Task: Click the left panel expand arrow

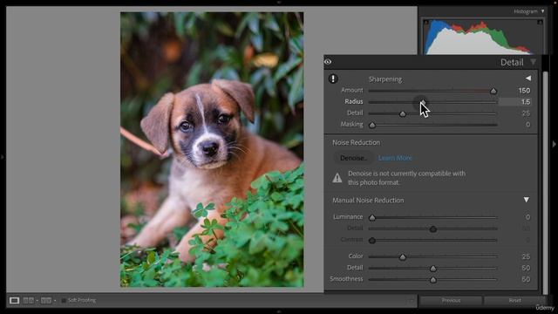Action: [x=3, y=157]
